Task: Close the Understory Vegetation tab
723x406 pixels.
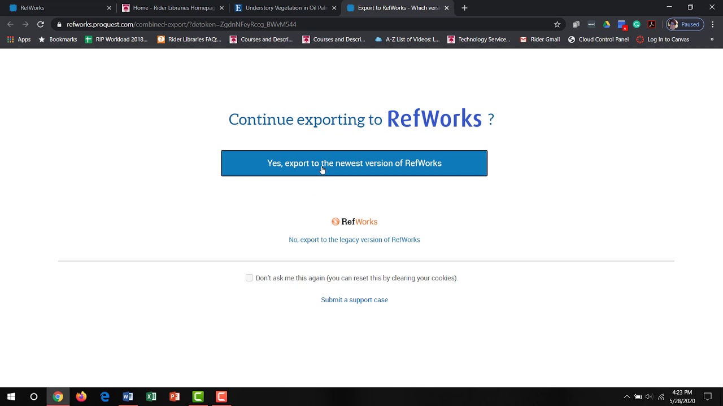Action: 334,8
